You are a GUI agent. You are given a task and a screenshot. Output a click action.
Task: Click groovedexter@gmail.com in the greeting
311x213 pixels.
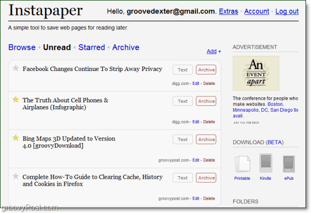[x=171, y=11]
